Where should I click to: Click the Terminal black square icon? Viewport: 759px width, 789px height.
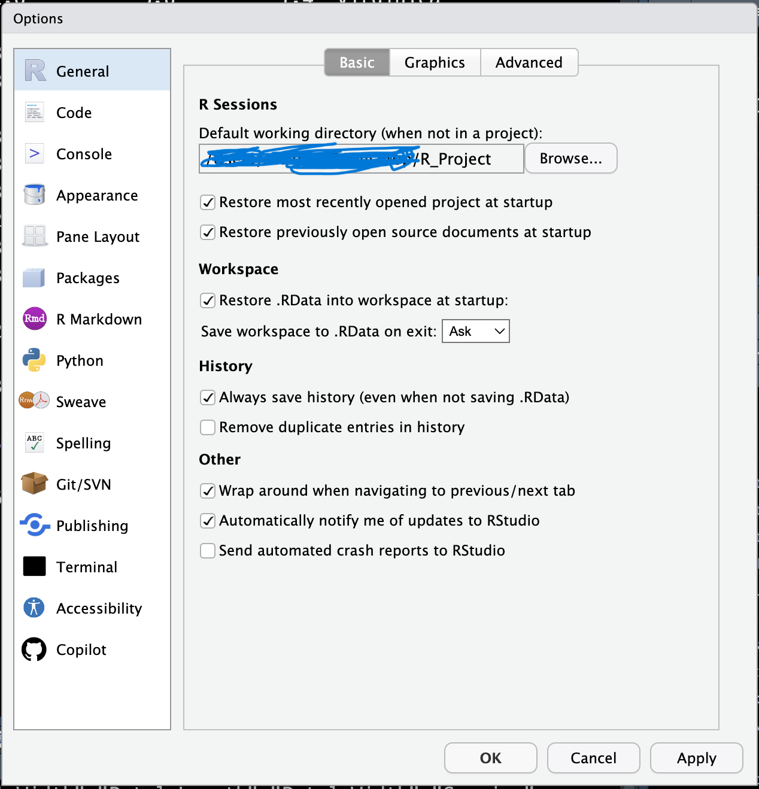(34, 566)
